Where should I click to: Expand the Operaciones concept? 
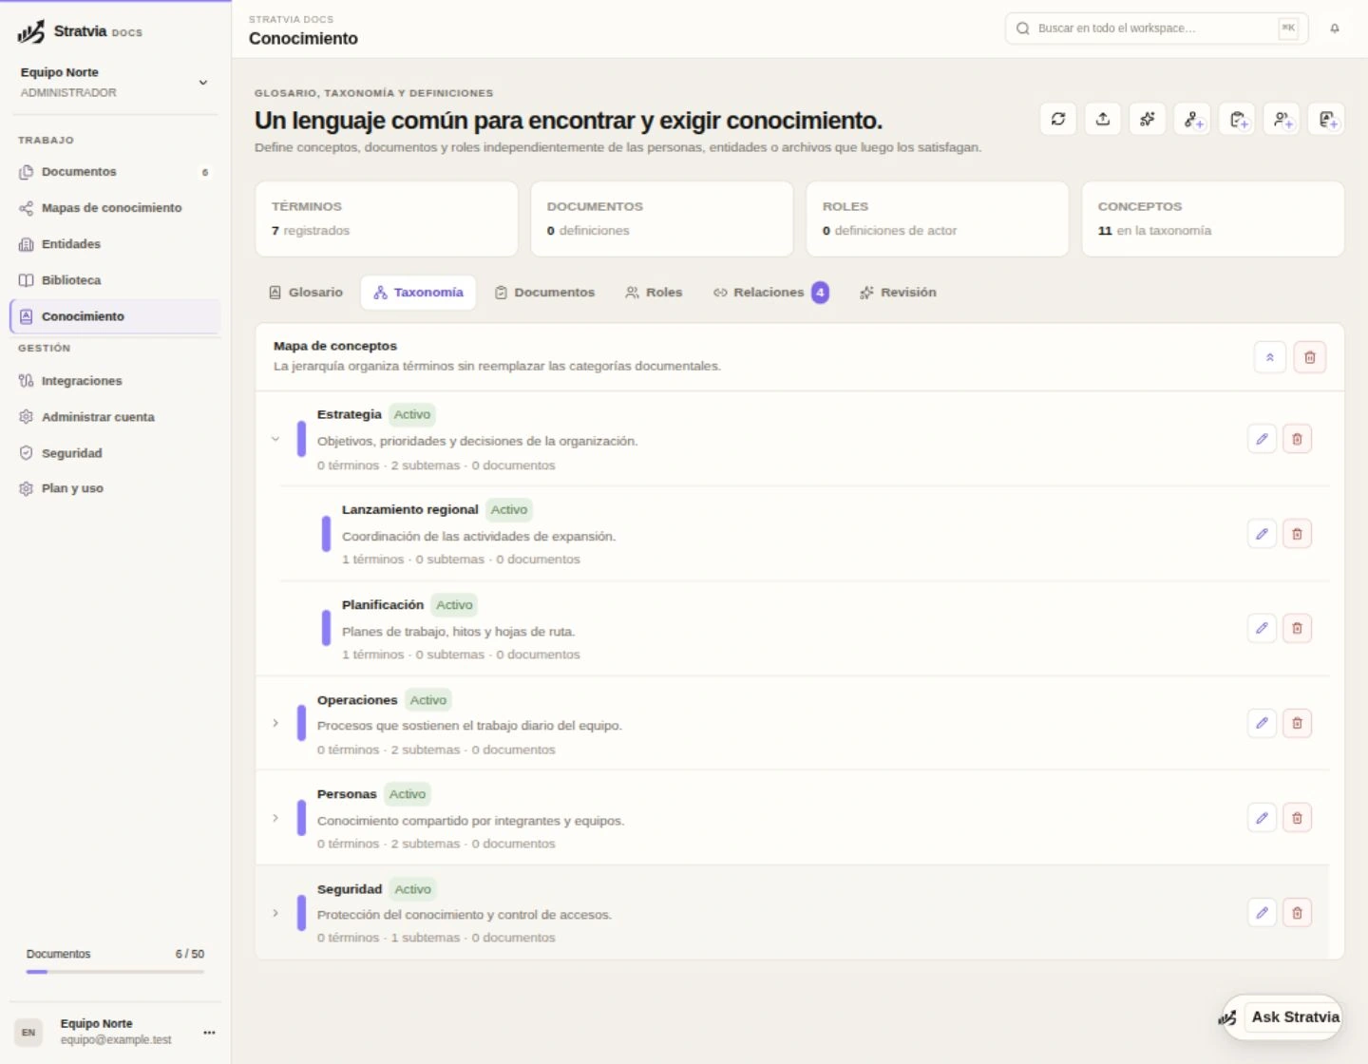click(x=275, y=723)
